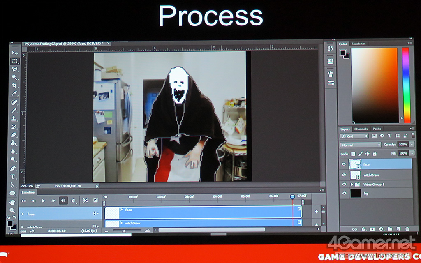This screenshot has height=263, width=421.
Task: Open layer style fx menu
Action: click(363, 229)
